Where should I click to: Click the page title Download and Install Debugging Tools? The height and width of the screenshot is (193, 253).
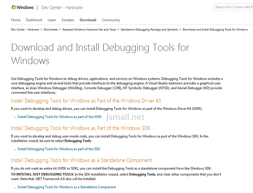point(100,54)
